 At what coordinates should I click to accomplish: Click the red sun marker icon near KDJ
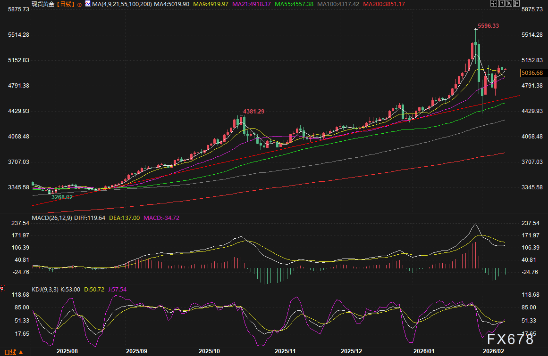point(2,288)
